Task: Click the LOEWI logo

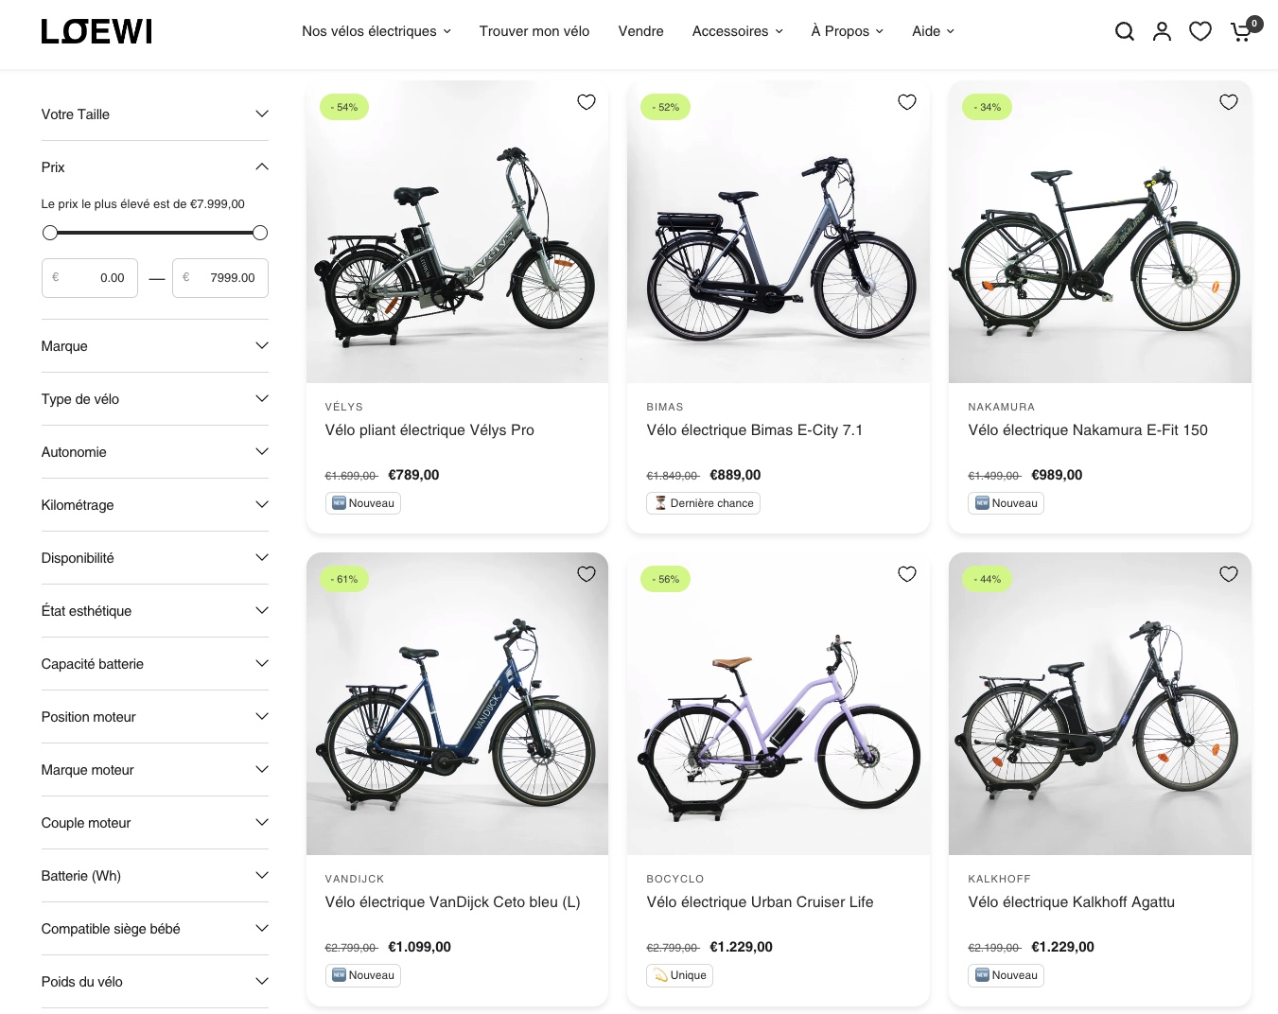Action: pyautogui.click(x=96, y=32)
